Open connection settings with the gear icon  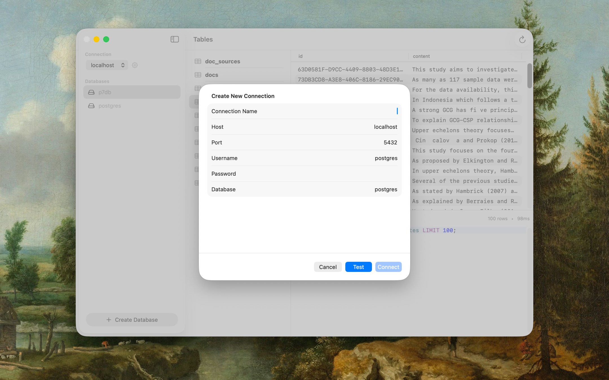pyautogui.click(x=135, y=65)
